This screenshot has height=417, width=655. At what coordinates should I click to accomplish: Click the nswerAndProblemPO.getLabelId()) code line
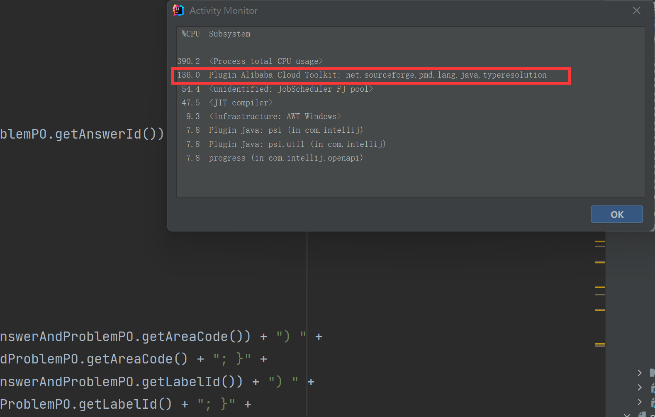click(x=157, y=381)
